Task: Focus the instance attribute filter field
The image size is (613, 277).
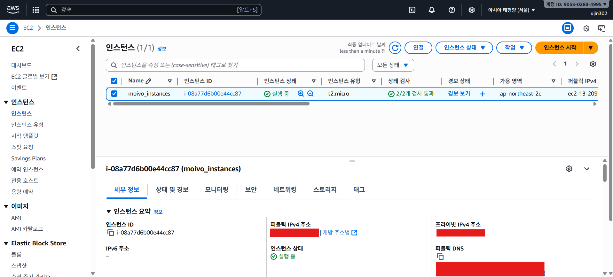Action: tap(235, 65)
